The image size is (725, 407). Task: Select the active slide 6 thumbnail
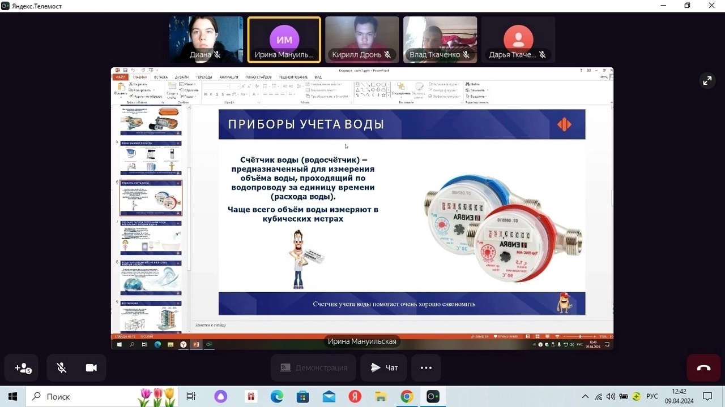pyautogui.click(x=151, y=198)
